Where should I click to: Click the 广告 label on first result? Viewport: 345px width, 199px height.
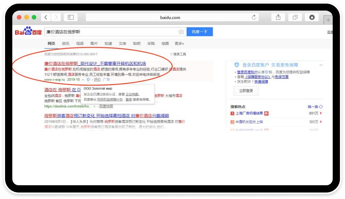(x=106, y=80)
